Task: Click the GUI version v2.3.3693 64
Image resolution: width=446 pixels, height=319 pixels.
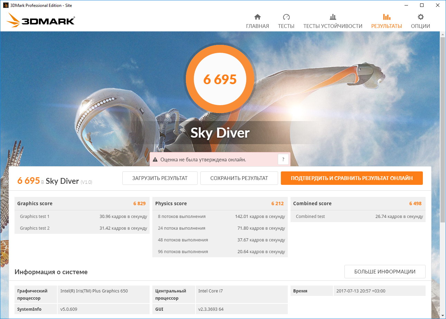Action: tap(211, 309)
